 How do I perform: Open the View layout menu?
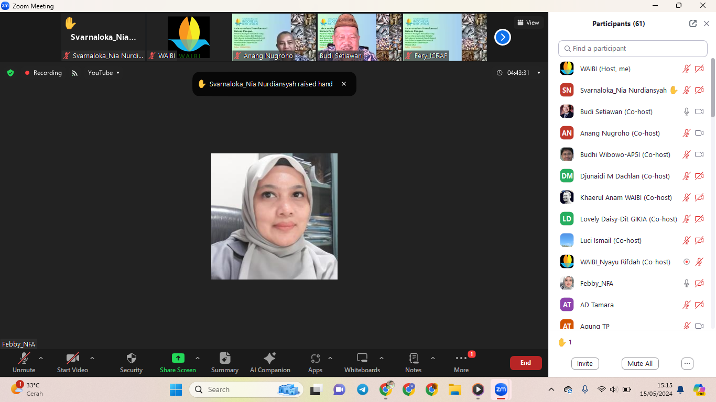(x=528, y=23)
